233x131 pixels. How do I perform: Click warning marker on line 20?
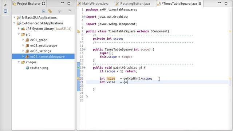click(x=78, y=79)
